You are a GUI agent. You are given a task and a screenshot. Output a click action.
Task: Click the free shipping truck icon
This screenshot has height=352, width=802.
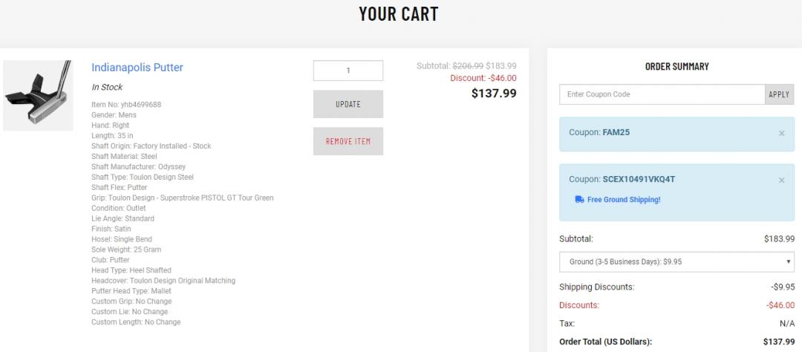(x=579, y=199)
